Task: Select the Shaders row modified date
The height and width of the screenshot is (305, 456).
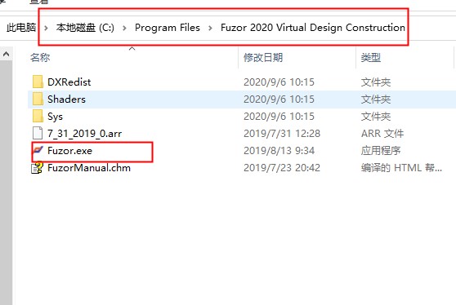Action: [x=279, y=99]
